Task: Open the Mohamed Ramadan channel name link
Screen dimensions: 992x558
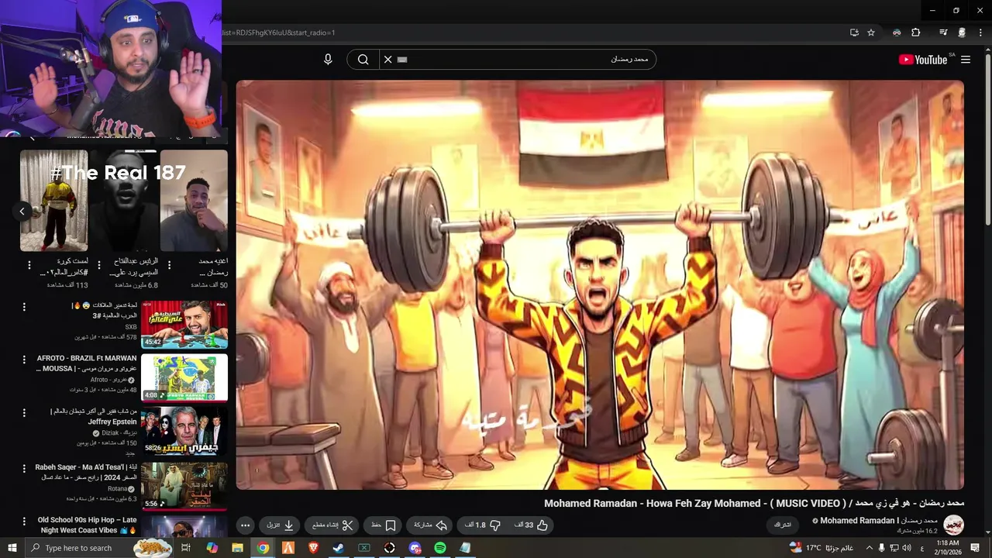Action: click(x=879, y=521)
